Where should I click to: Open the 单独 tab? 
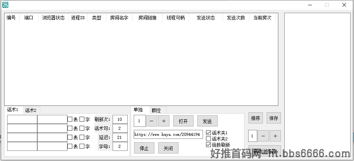click(x=140, y=110)
